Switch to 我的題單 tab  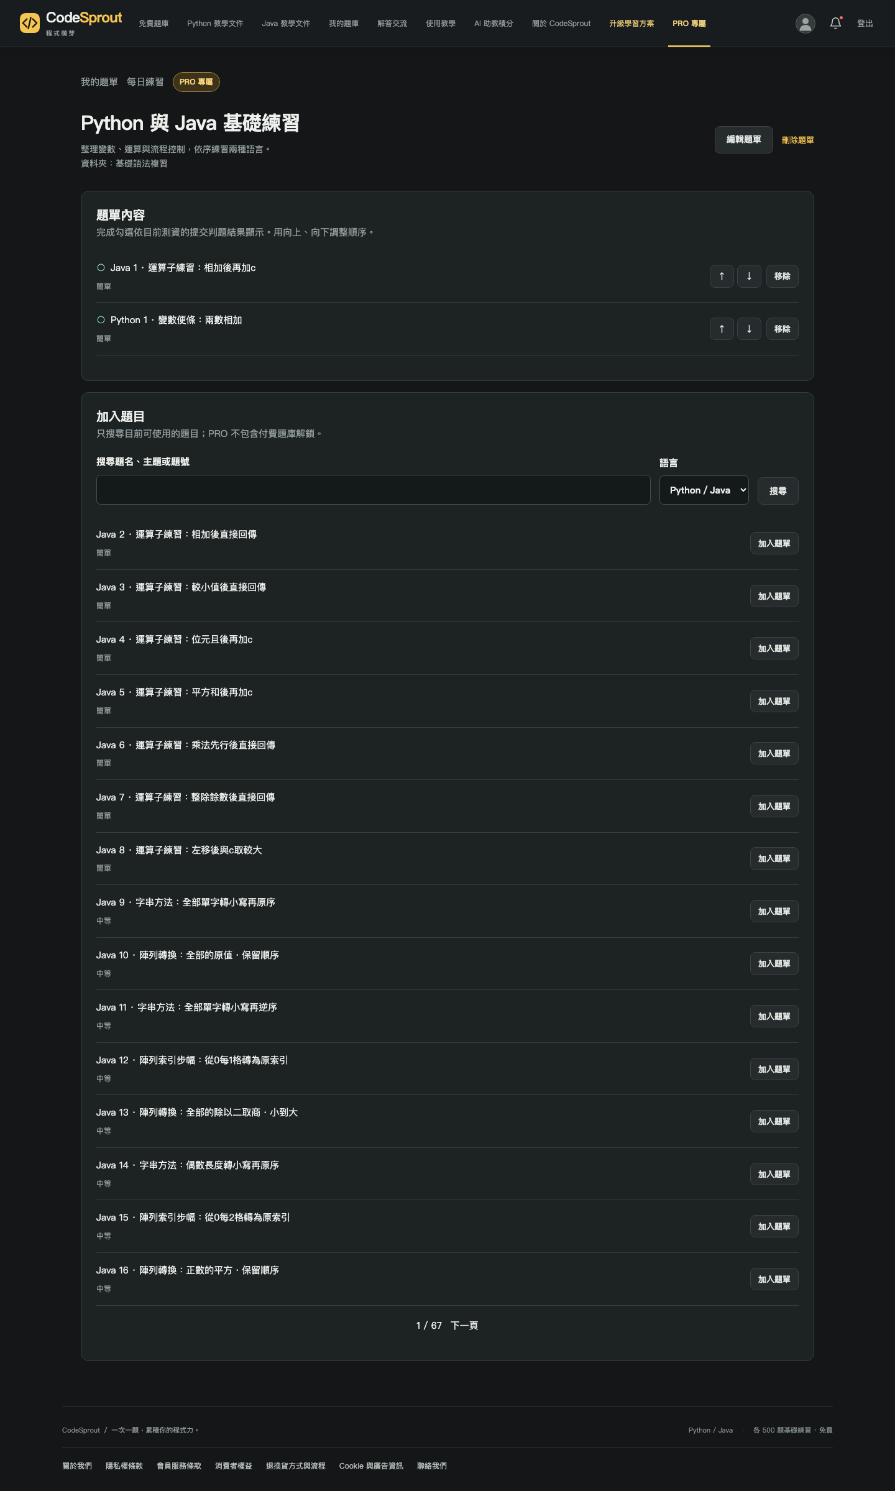point(99,82)
